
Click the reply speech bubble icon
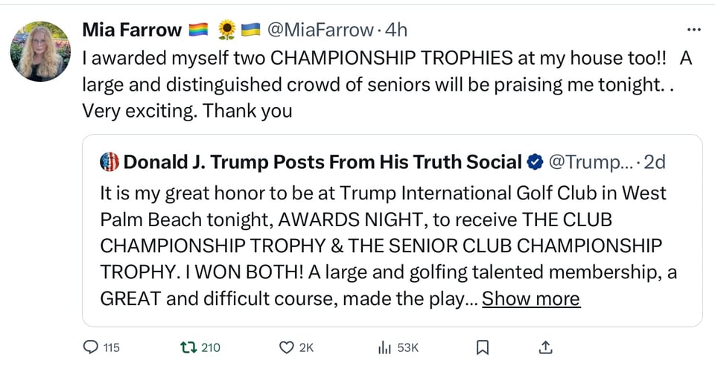(x=91, y=347)
